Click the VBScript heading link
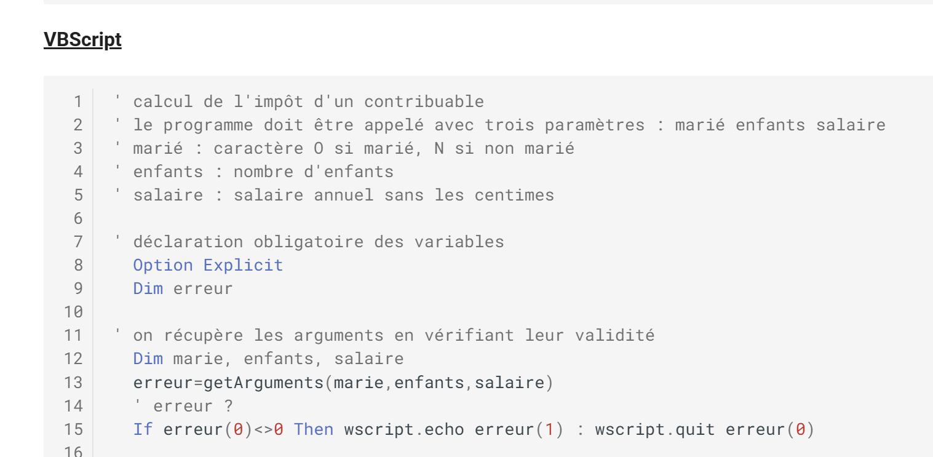This screenshot has width=933, height=457. coord(82,40)
